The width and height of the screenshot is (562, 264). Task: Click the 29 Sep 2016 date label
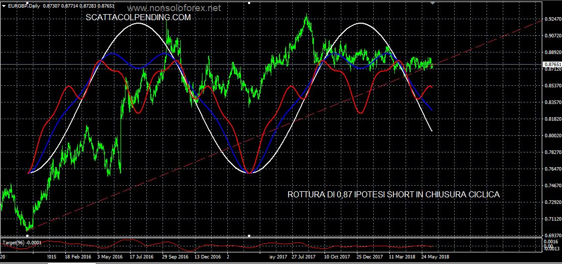coord(175,256)
